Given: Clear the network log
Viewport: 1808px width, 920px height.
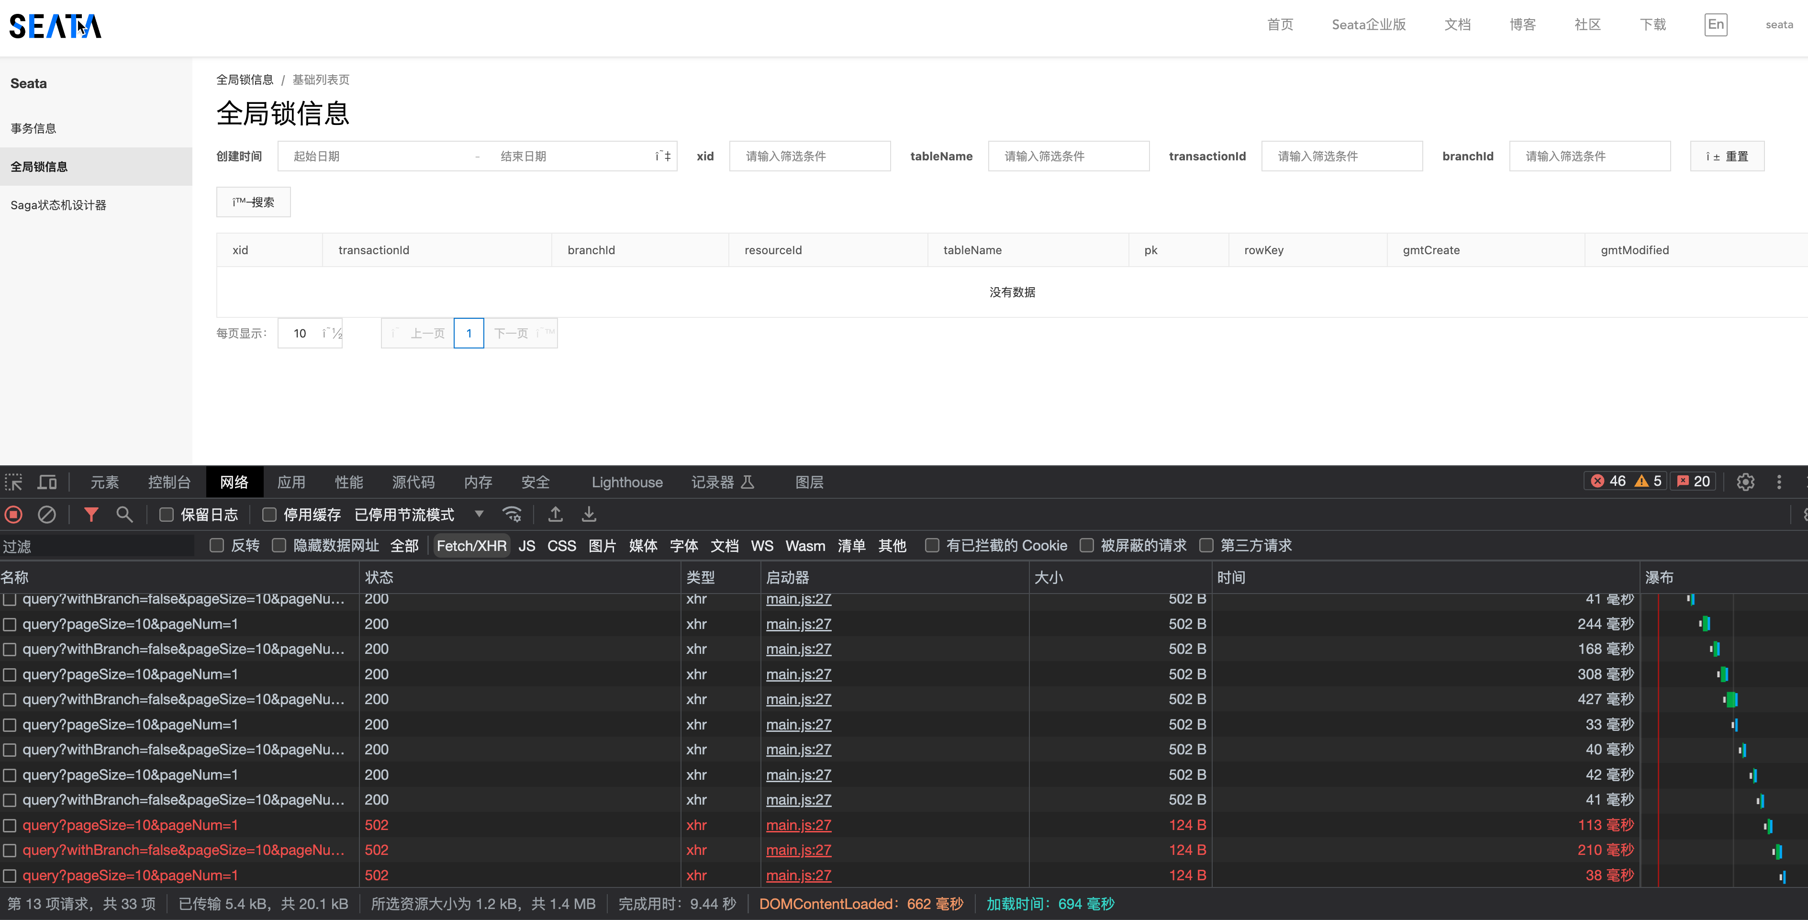Looking at the screenshot, I should (46, 515).
